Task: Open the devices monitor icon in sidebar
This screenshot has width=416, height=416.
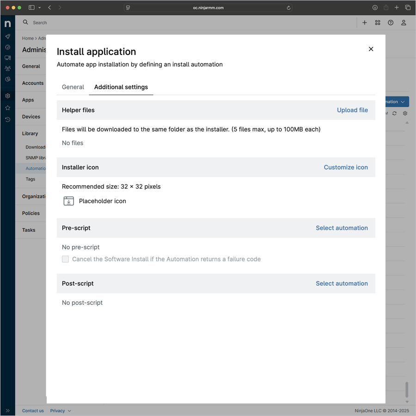Action: (8, 58)
